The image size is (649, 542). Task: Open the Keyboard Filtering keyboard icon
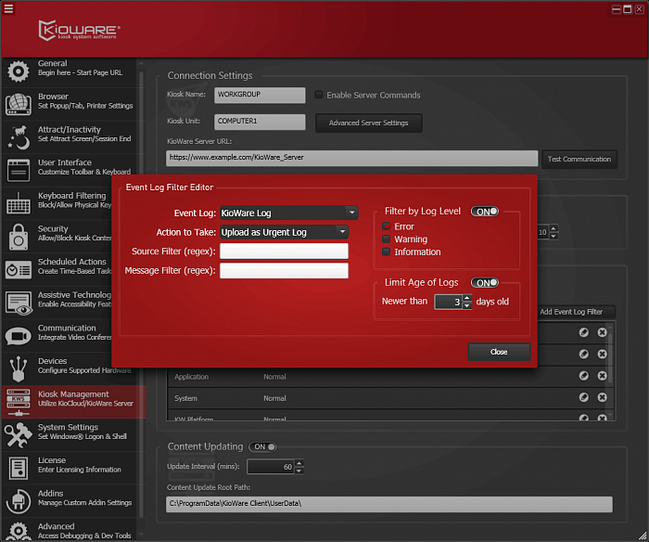pos(18,203)
